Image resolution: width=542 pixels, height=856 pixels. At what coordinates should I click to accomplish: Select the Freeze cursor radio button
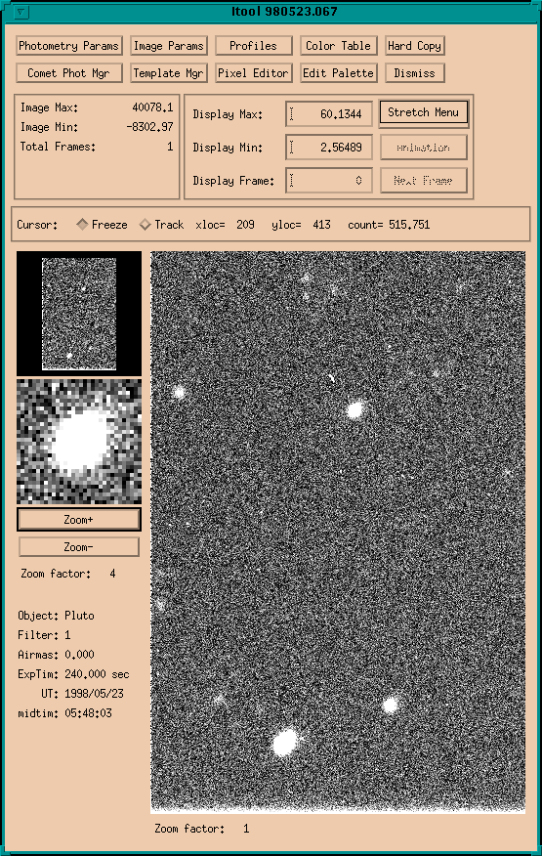82,225
